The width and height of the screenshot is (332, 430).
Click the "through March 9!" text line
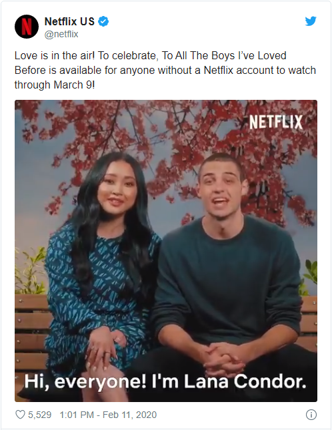click(x=55, y=85)
